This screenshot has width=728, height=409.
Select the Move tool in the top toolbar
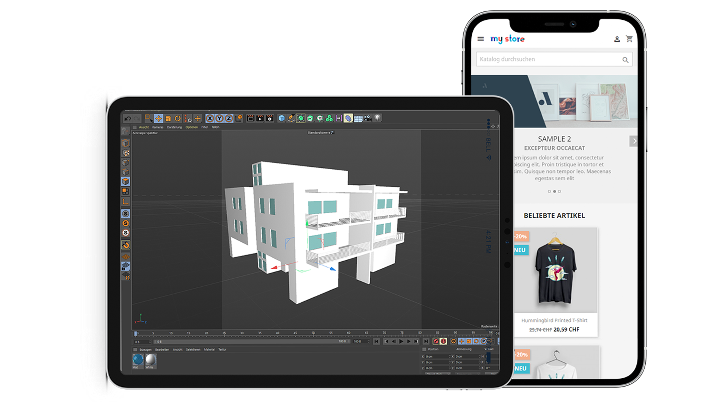pyautogui.click(x=158, y=119)
